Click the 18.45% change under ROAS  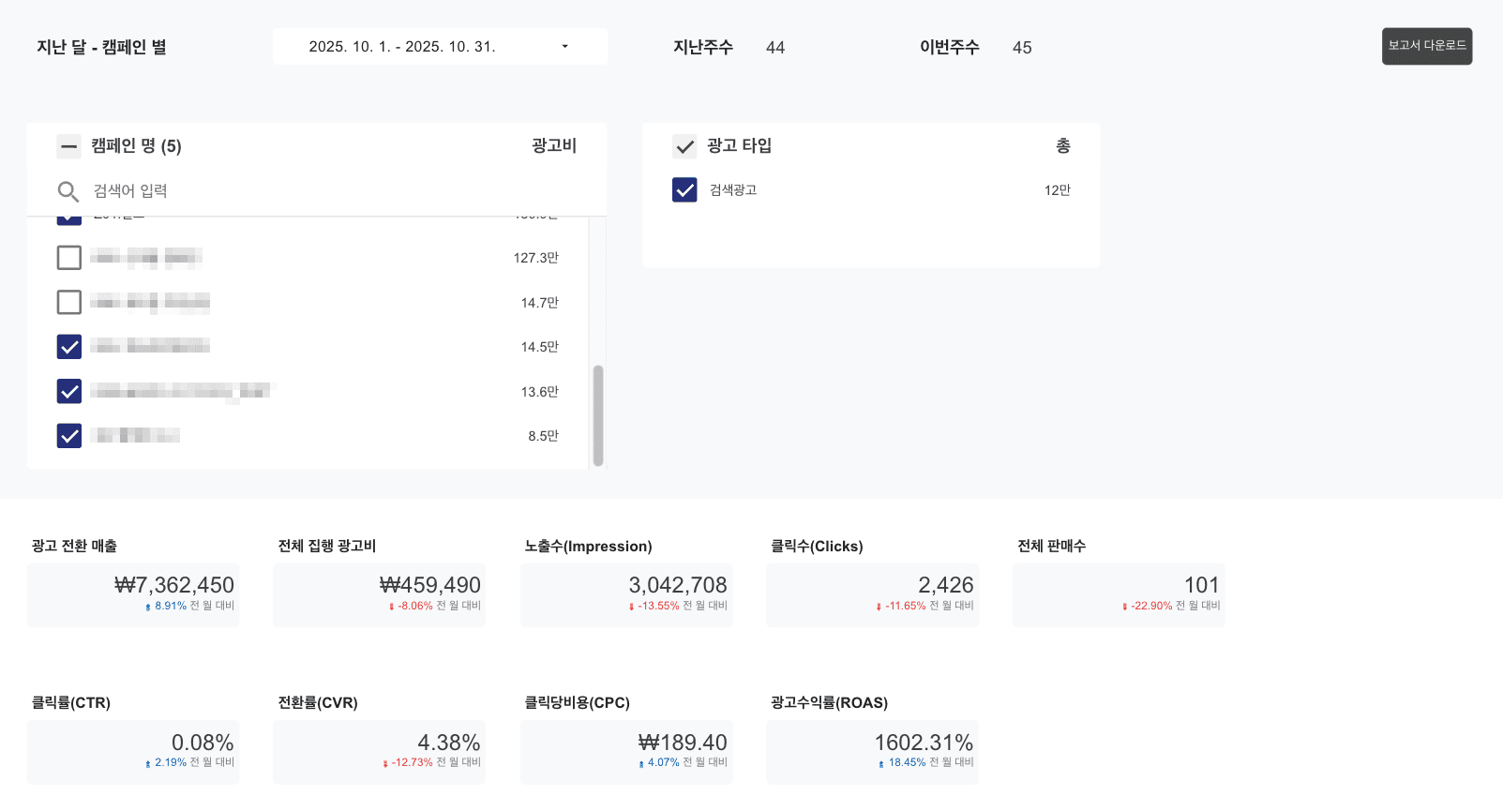click(907, 762)
